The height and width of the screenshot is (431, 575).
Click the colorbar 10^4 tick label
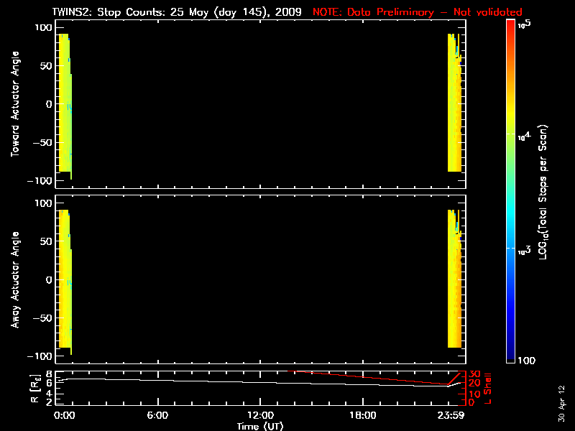pyautogui.click(x=525, y=136)
